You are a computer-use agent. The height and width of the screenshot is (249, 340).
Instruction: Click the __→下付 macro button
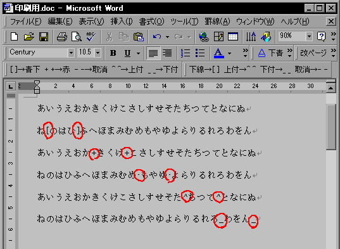[x=163, y=70]
